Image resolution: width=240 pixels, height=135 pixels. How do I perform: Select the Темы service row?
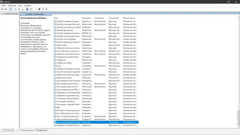coord(96,66)
